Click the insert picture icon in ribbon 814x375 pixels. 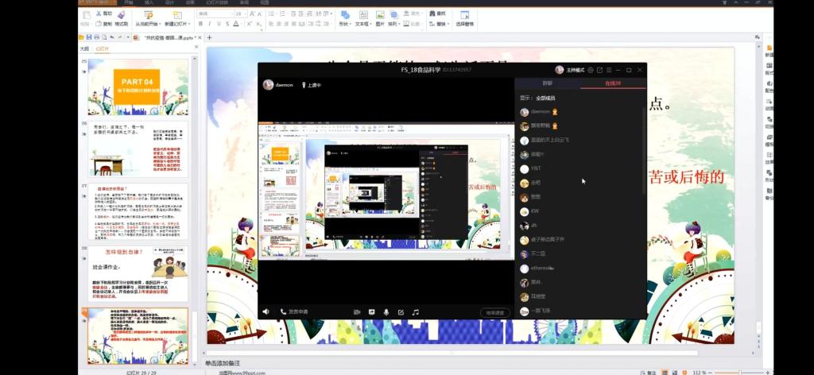pos(380,15)
